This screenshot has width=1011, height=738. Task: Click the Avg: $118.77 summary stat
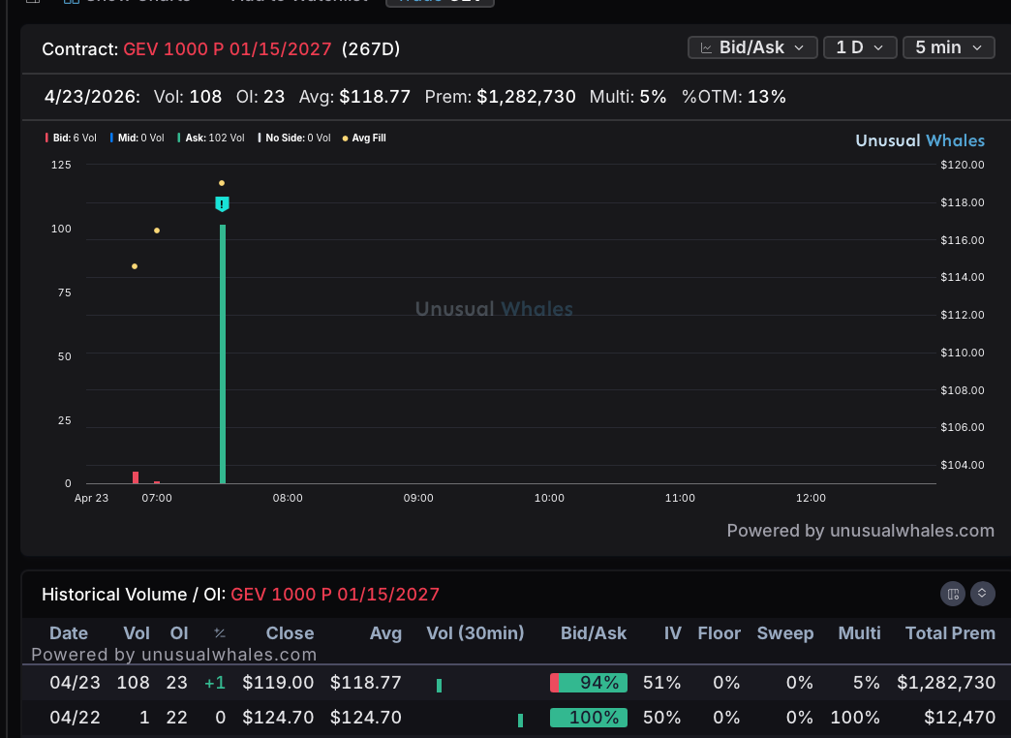click(354, 97)
